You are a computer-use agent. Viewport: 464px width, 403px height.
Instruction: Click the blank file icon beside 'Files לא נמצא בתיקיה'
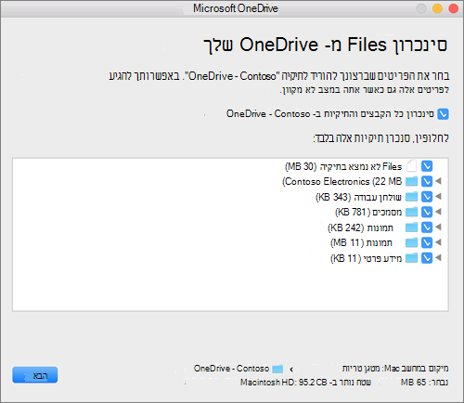pyautogui.click(x=412, y=166)
